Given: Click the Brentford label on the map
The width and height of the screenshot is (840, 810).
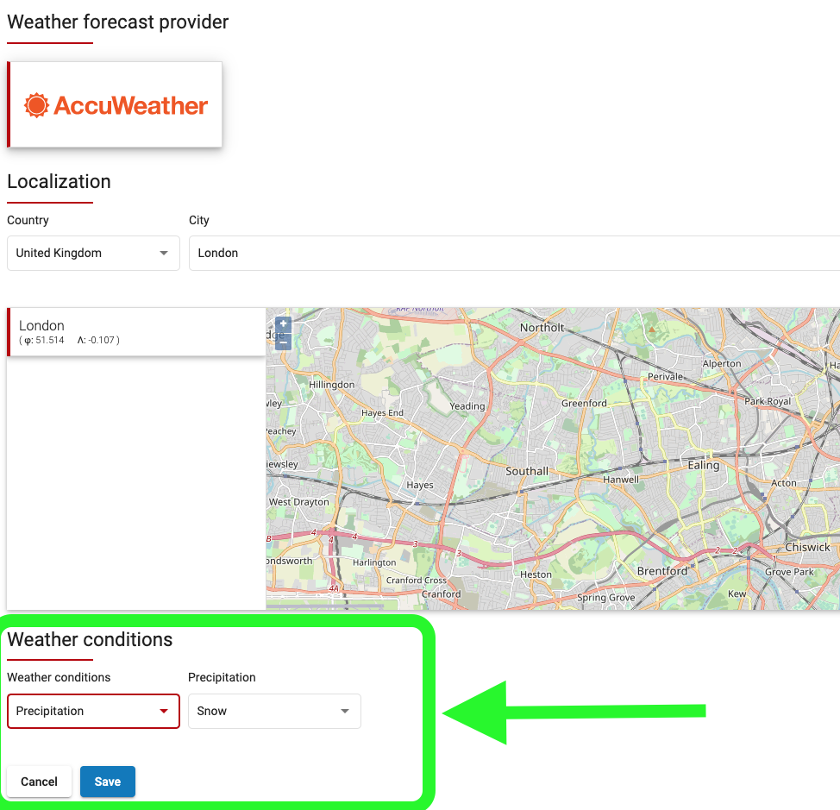Looking at the screenshot, I should pyautogui.click(x=662, y=571).
